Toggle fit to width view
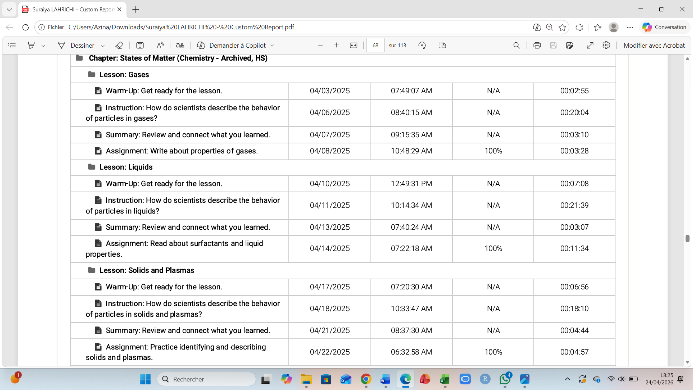The width and height of the screenshot is (693, 390). click(354, 45)
